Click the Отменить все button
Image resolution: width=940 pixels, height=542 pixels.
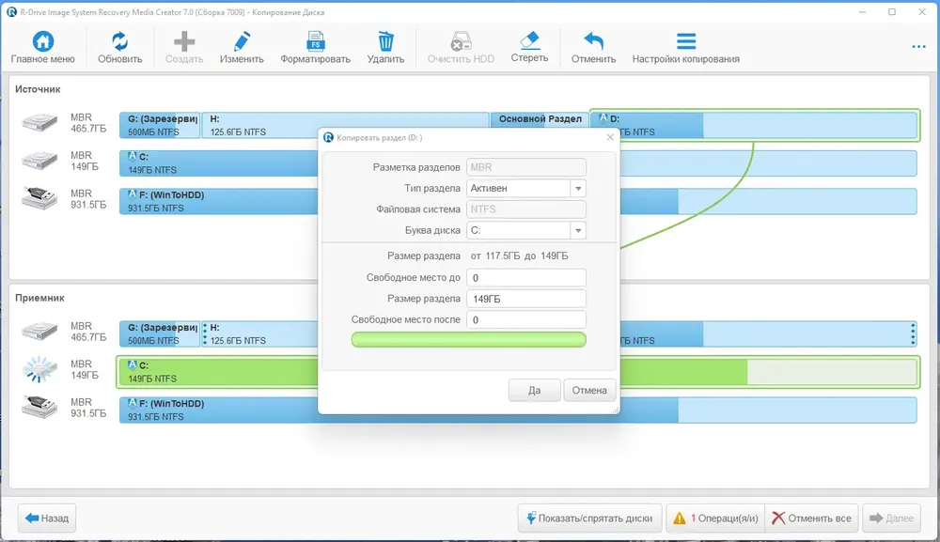810,518
